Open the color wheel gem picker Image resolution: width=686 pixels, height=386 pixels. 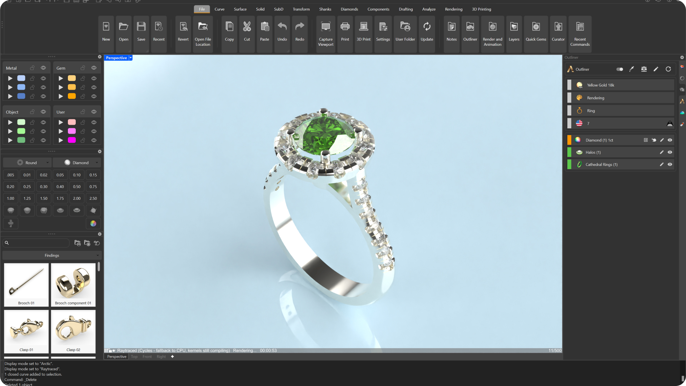pyautogui.click(x=93, y=223)
